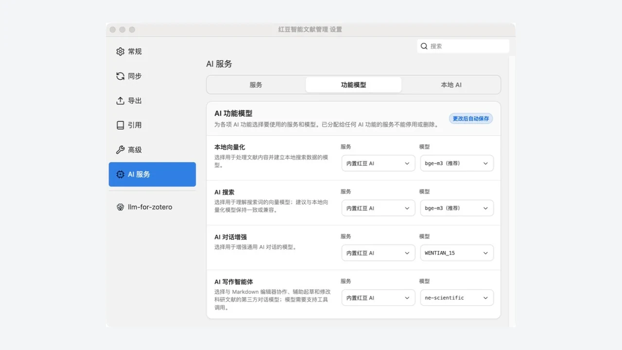Screen dimensions: 622x350
Task: Click the wrench icon beside 高级
Action: pyautogui.click(x=120, y=150)
